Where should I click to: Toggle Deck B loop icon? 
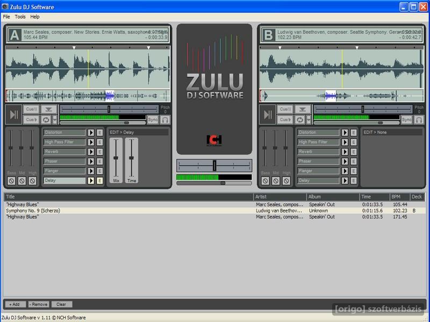tap(300, 120)
